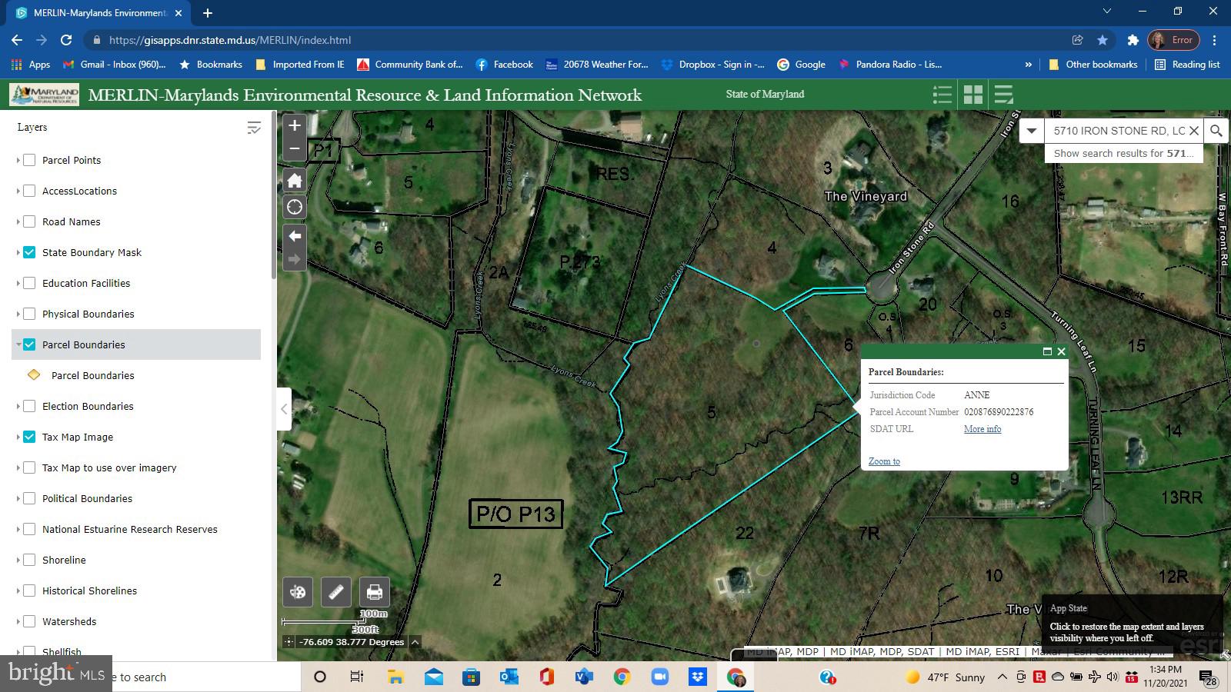
Task: Turn on the Road Names layer
Action: [29, 221]
